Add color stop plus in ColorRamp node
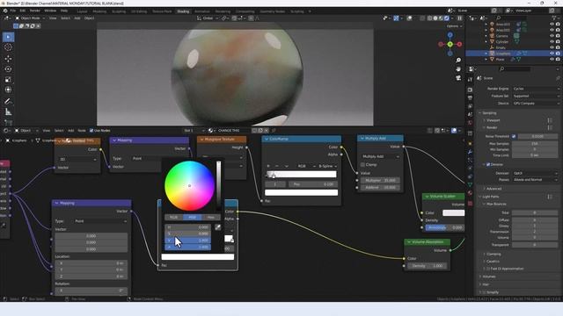The height and width of the screenshot is (316, 563). (268, 166)
